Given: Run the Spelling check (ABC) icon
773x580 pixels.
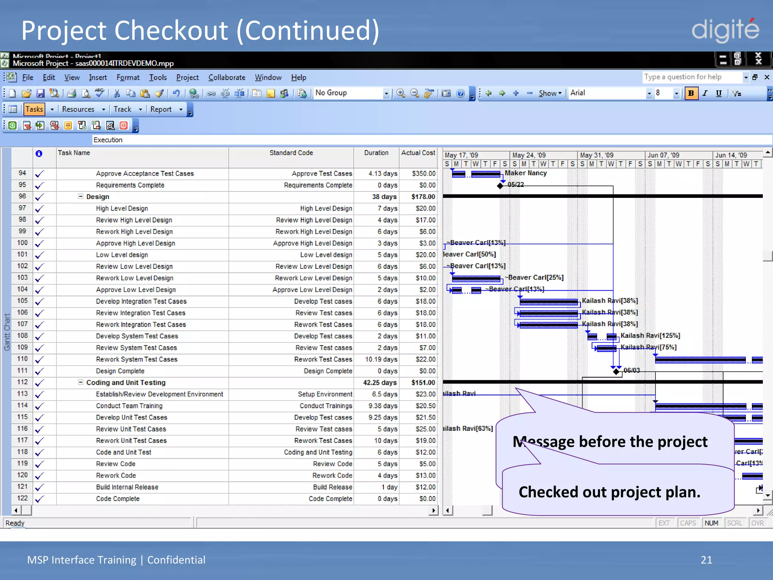Looking at the screenshot, I should 100,93.
